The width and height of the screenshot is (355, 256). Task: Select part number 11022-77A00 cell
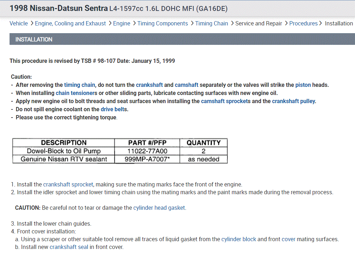click(147, 151)
